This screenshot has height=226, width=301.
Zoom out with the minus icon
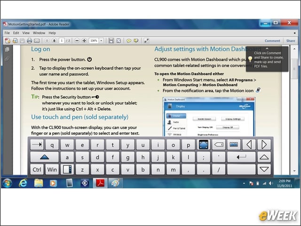[77, 40]
